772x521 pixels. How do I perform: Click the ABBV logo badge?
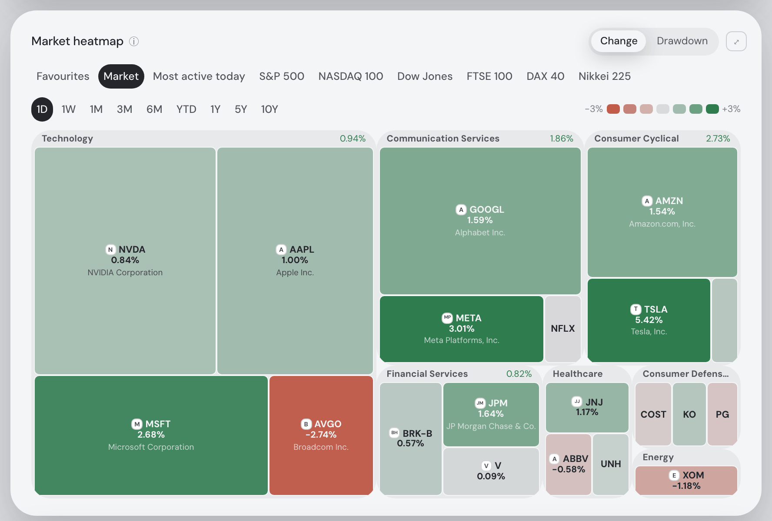pyautogui.click(x=554, y=459)
